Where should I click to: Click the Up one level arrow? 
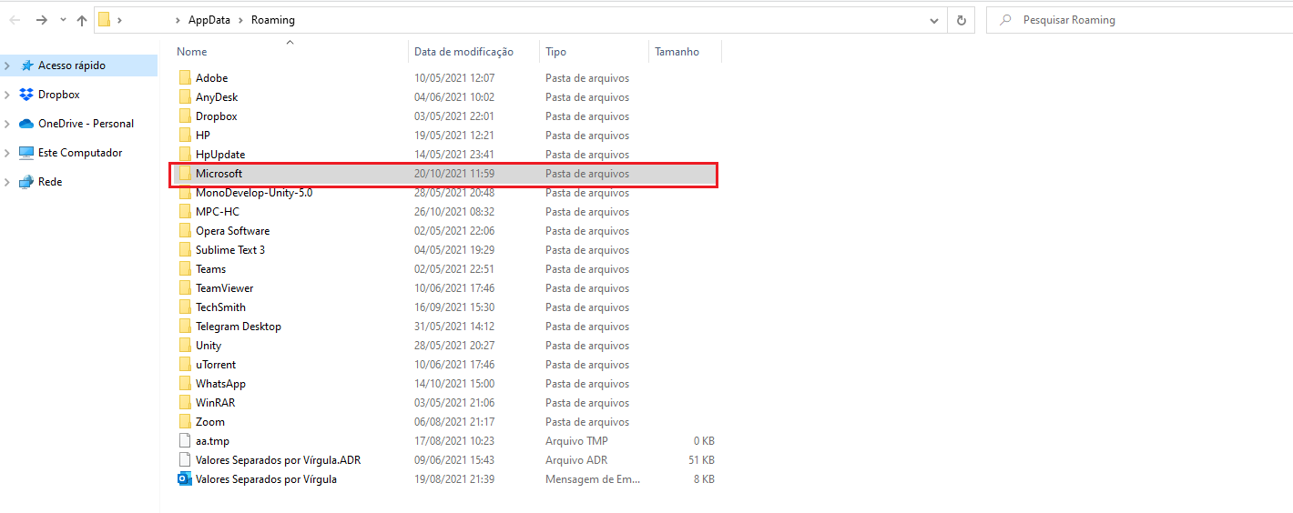(x=82, y=20)
